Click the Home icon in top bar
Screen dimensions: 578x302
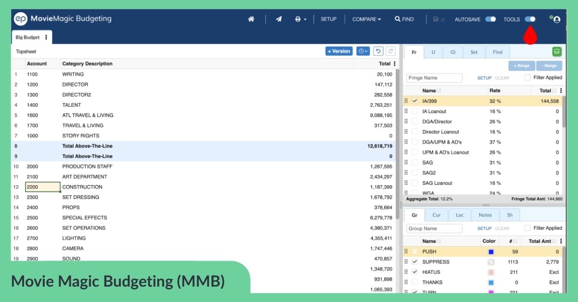pyautogui.click(x=251, y=19)
